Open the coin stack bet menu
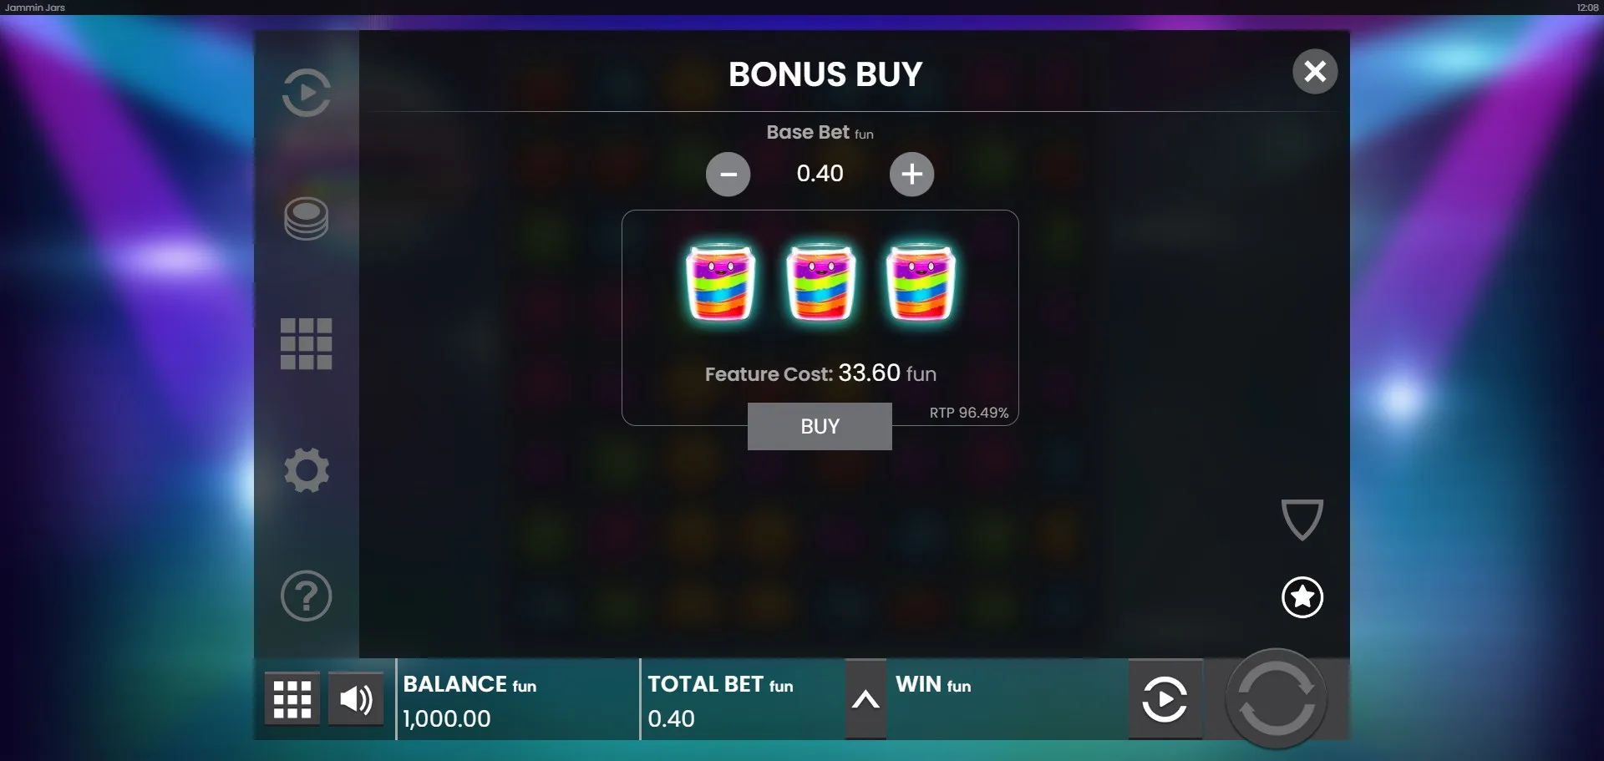The height and width of the screenshot is (761, 1604). (x=306, y=219)
